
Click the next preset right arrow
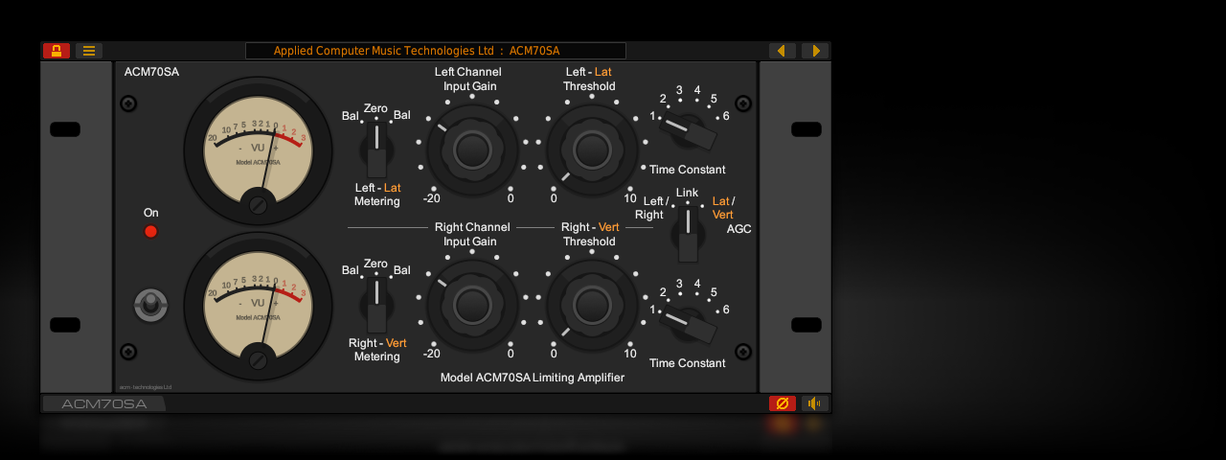(x=815, y=51)
